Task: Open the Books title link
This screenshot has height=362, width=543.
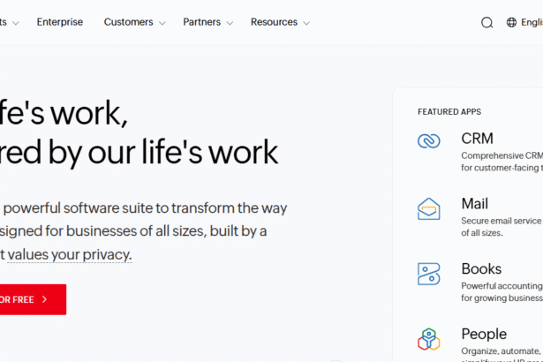Action: [481, 268]
